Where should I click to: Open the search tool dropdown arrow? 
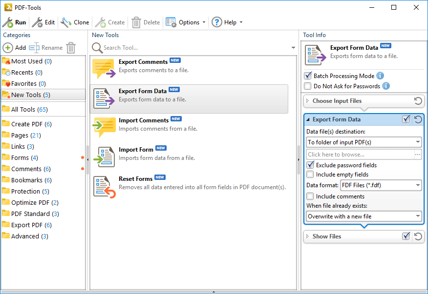[294, 48]
